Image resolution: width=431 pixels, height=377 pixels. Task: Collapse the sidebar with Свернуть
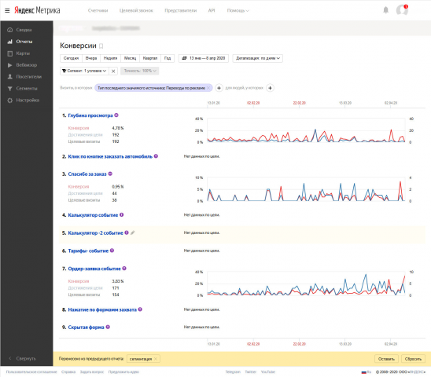point(23,358)
